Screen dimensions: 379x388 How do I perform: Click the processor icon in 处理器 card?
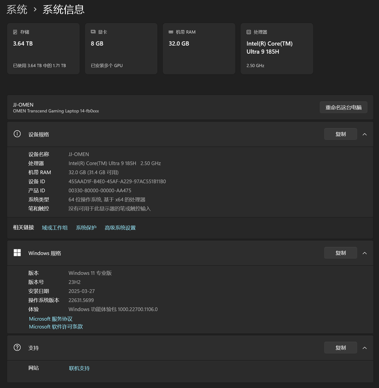(249, 32)
